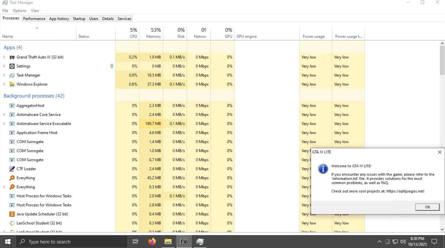Screen dimensions: 445x248
Task: Select the Antimalware Service Executable icon
Action: (x=12, y=124)
